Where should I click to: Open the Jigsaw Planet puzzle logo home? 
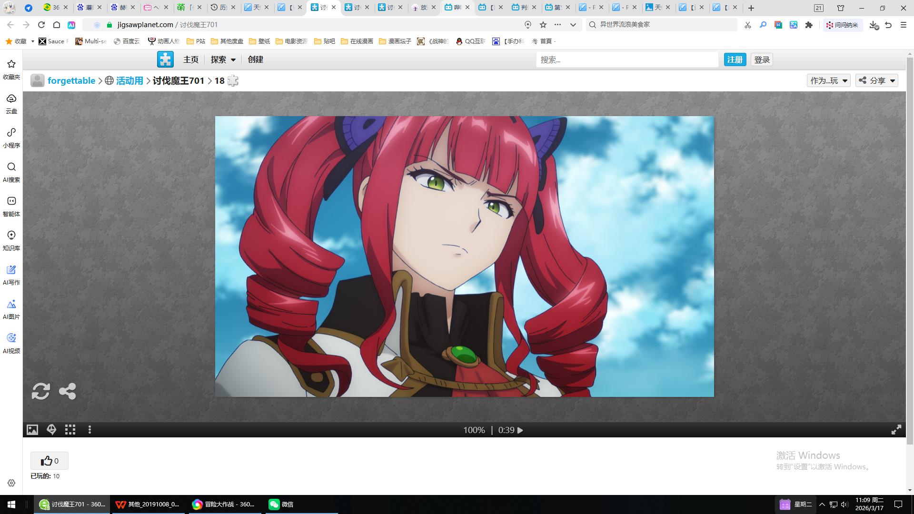coord(165,59)
